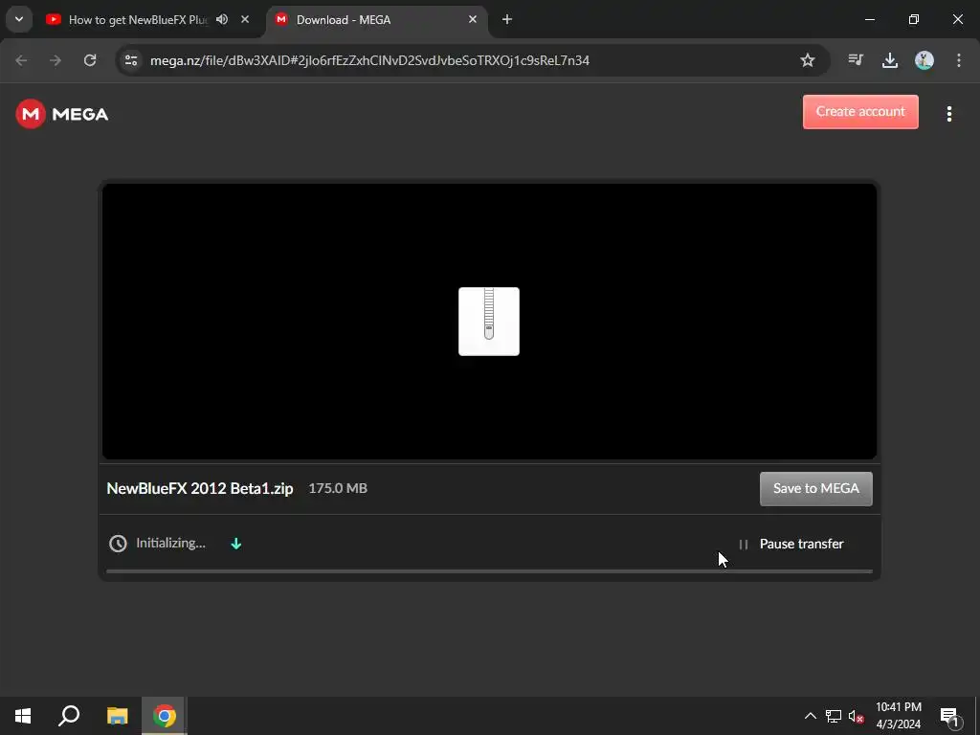Open the Windows Start menu
Viewport: 980px width, 735px height.
pyautogui.click(x=23, y=716)
